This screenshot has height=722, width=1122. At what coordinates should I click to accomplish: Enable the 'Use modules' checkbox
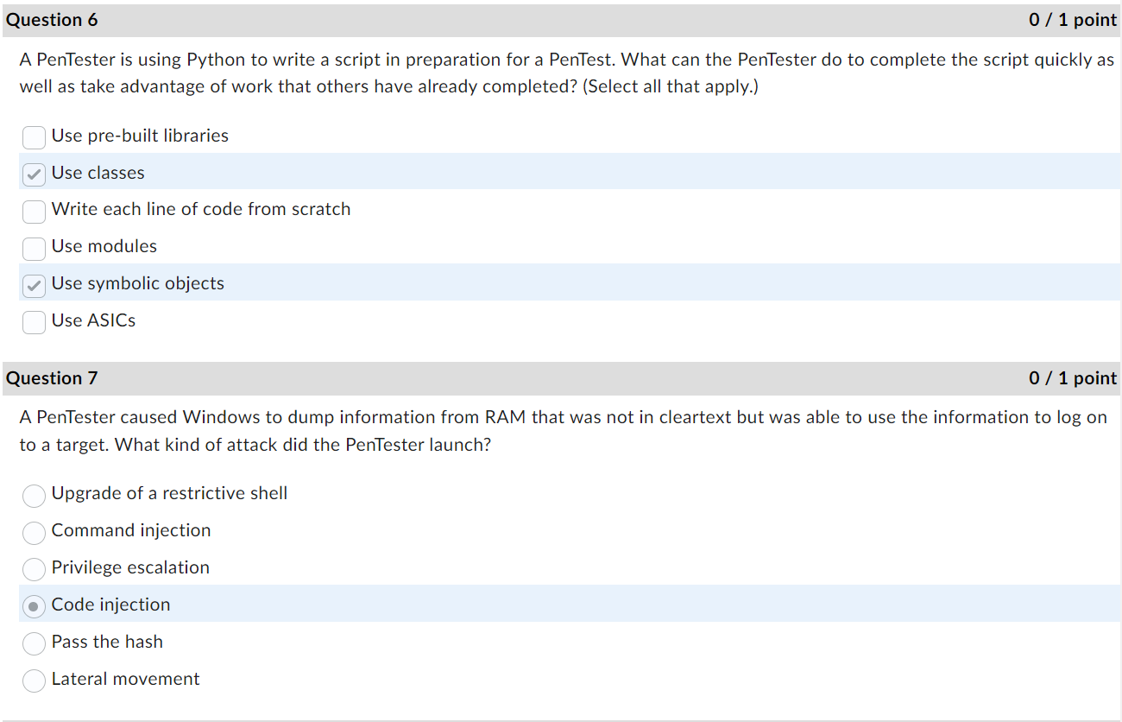[34, 248]
